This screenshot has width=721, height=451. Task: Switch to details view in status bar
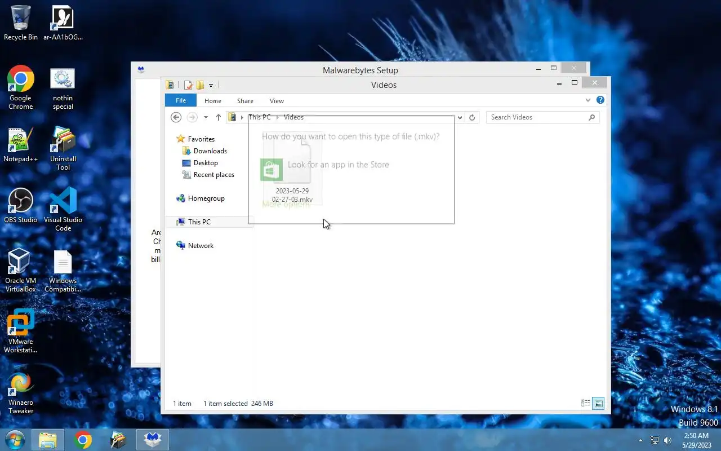click(x=586, y=403)
